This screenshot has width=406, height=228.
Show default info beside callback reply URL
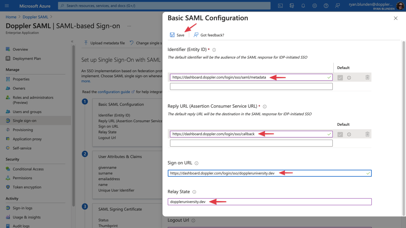click(349, 134)
